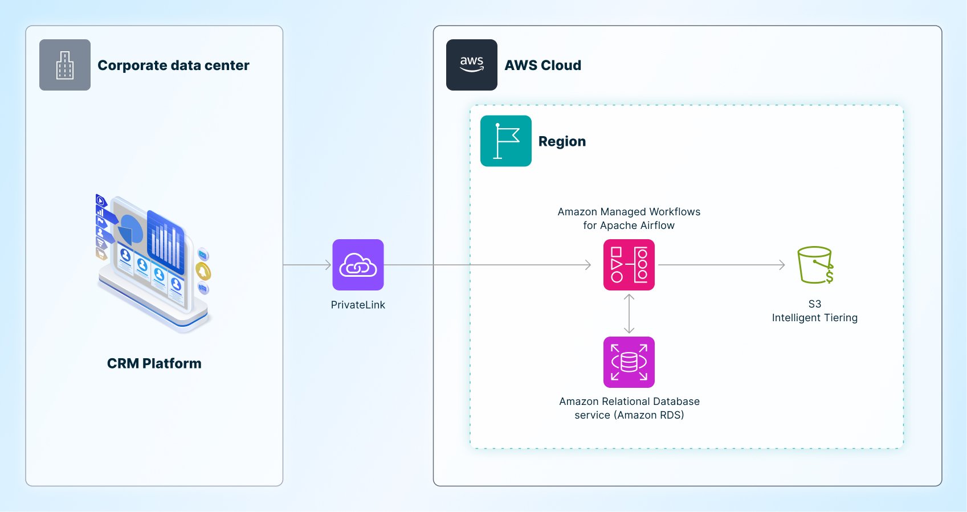Click the "S3 Intelligent Tiering" label
Viewport: 967px width, 512px height.
814,311
